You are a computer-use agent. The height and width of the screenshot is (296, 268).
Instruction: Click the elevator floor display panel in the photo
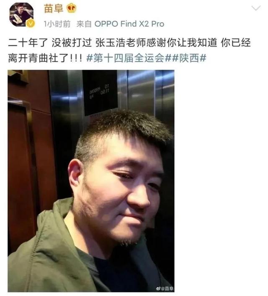tap(100, 93)
